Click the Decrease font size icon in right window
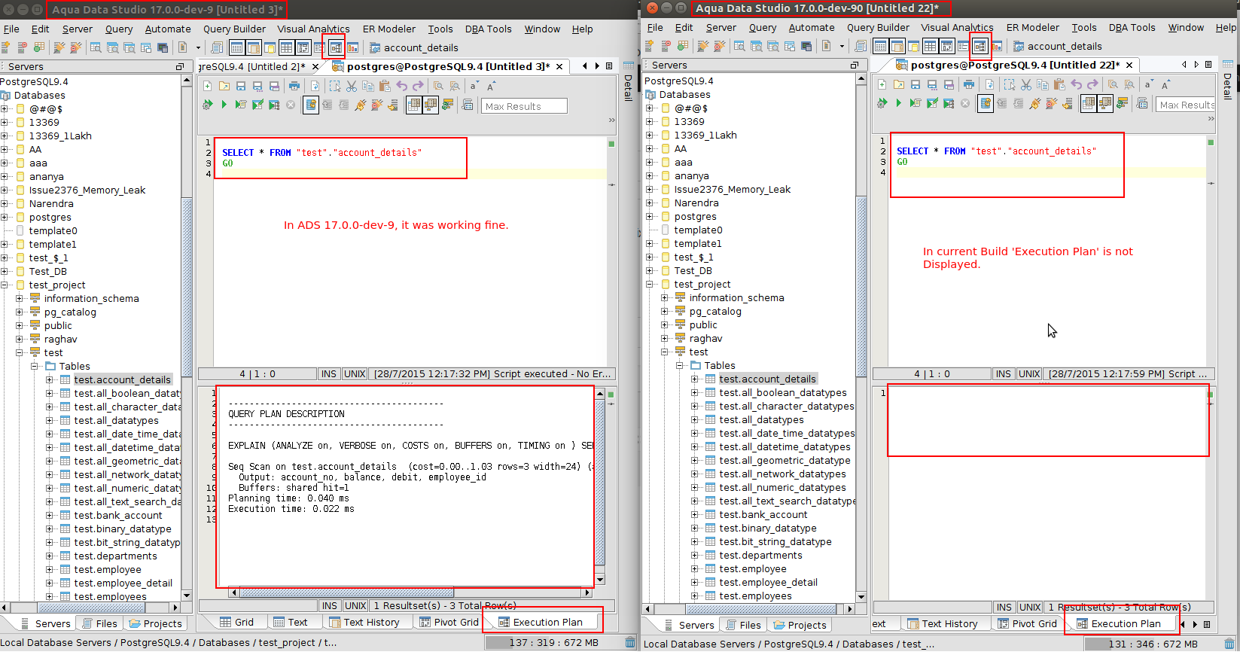Image resolution: width=1240 pixels, height=658 pixels. [x=1149, y=84]
